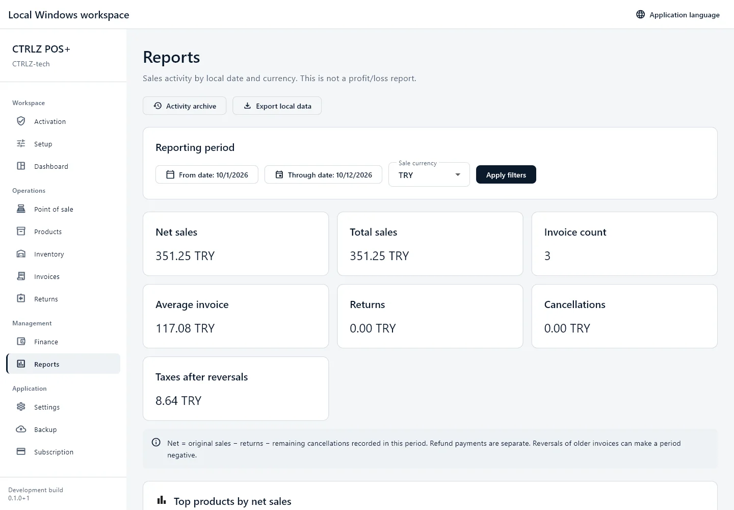Click the Subscription card icon

(21, 452)
